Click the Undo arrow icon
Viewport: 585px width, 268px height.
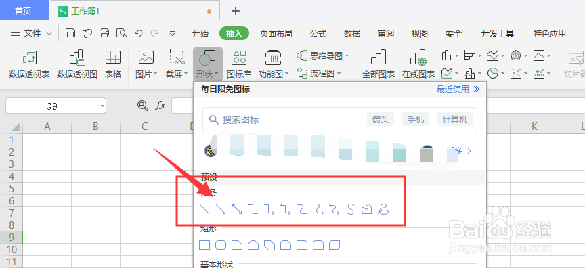(x=138, y=33)
